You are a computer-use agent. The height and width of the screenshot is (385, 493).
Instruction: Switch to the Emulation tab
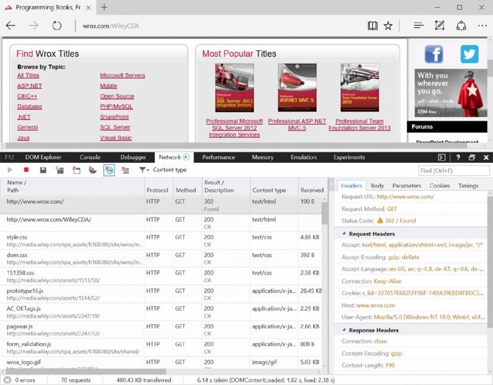pos(303,157)
